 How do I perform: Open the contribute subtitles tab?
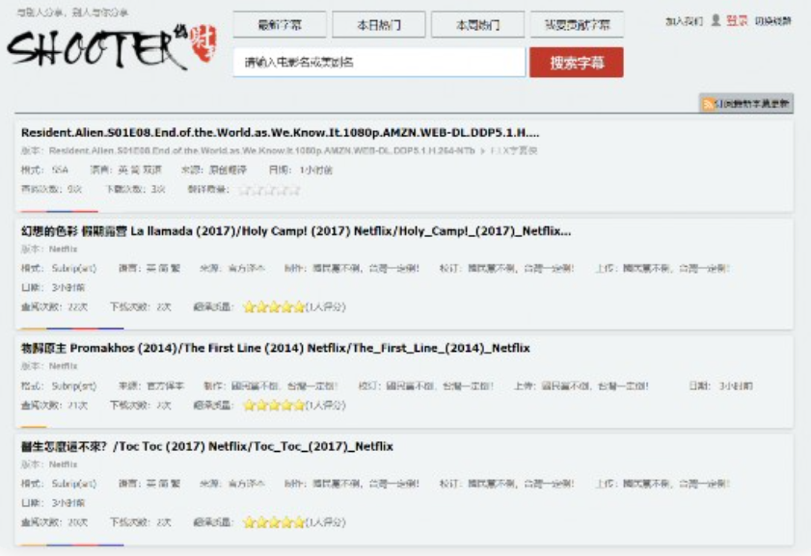tap(577, 25)
